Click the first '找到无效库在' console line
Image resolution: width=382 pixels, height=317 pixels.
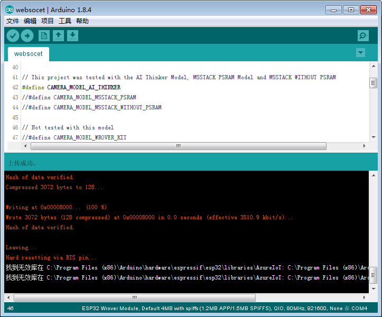[187, 267]
